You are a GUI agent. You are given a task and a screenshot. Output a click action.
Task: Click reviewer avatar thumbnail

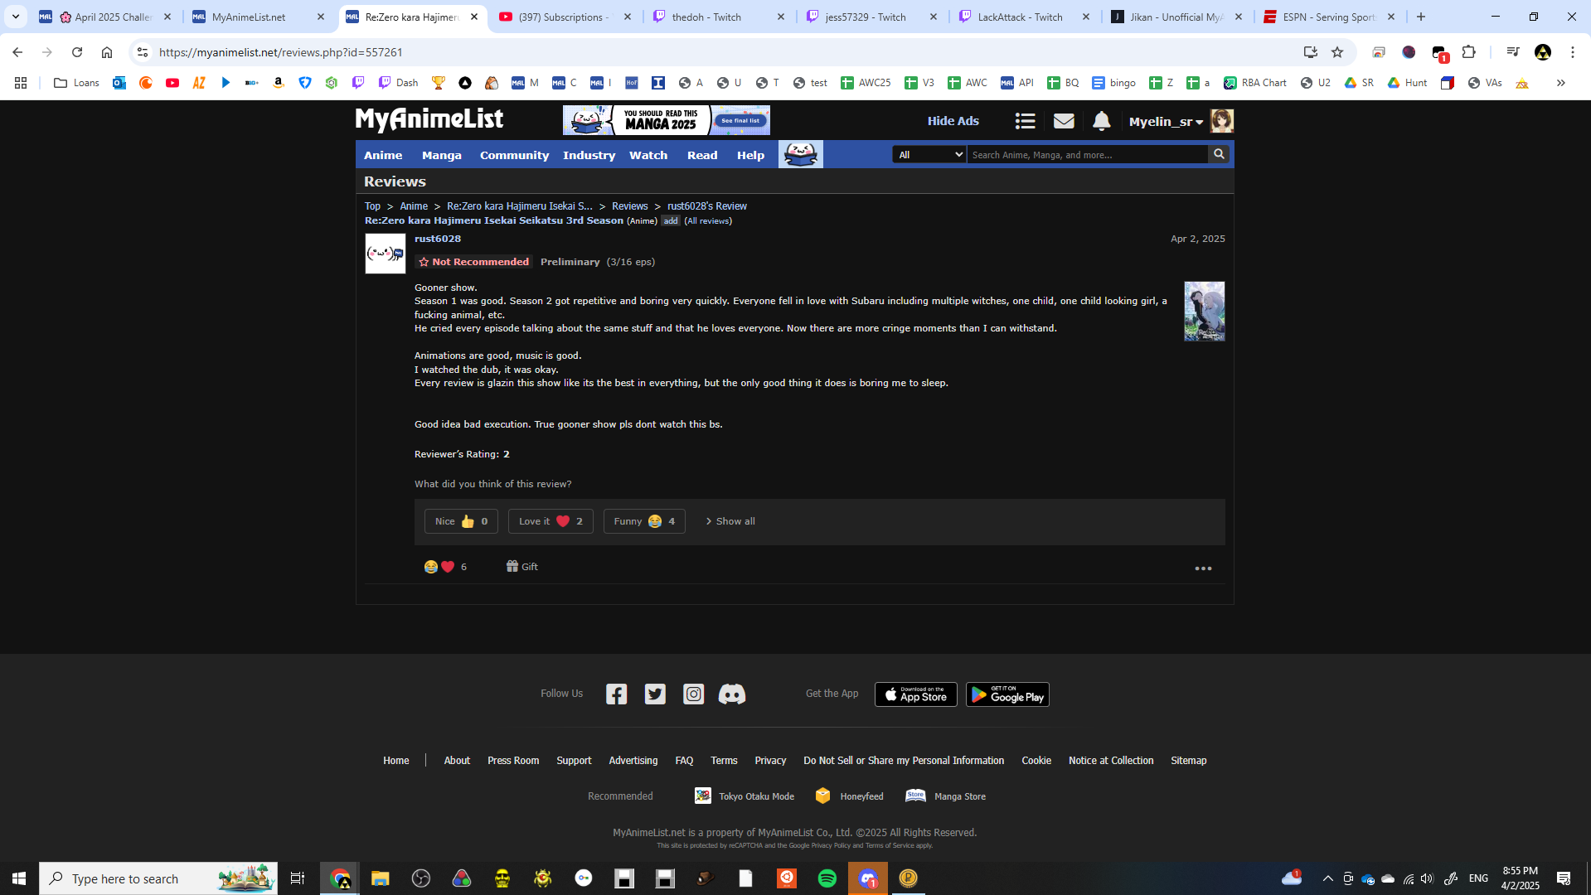tap(386, 254)
